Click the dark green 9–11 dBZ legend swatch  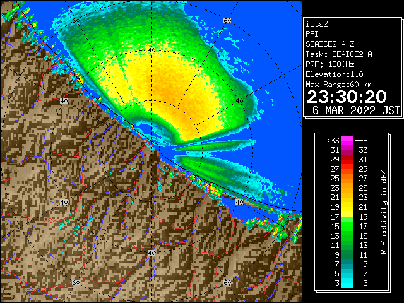pos(347,254)
